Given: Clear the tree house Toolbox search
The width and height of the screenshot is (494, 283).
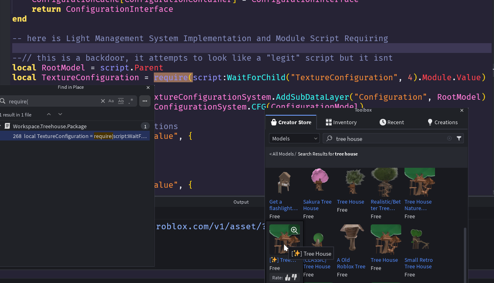Looking at the screenshot, I should (x=449, y=138).
